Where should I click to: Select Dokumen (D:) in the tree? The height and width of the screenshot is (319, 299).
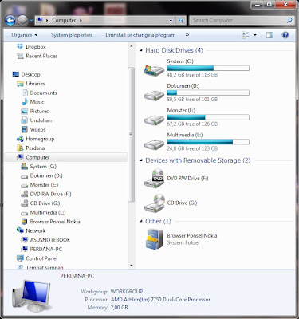pyautogui.click(x=41, y=175)
